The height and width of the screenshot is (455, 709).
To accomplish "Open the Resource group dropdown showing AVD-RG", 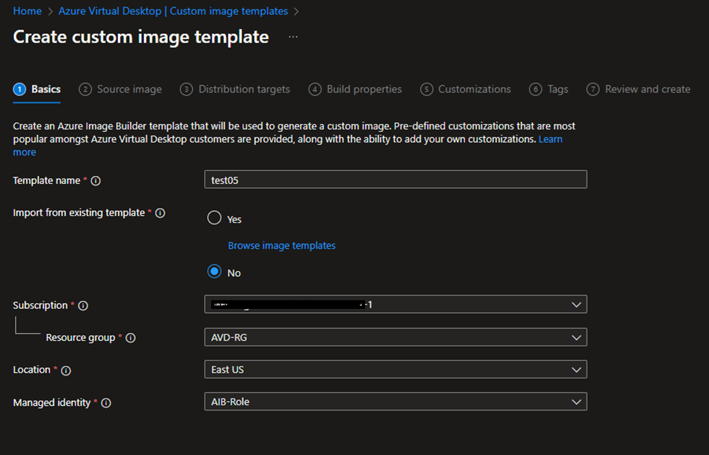I will [396, 338].
